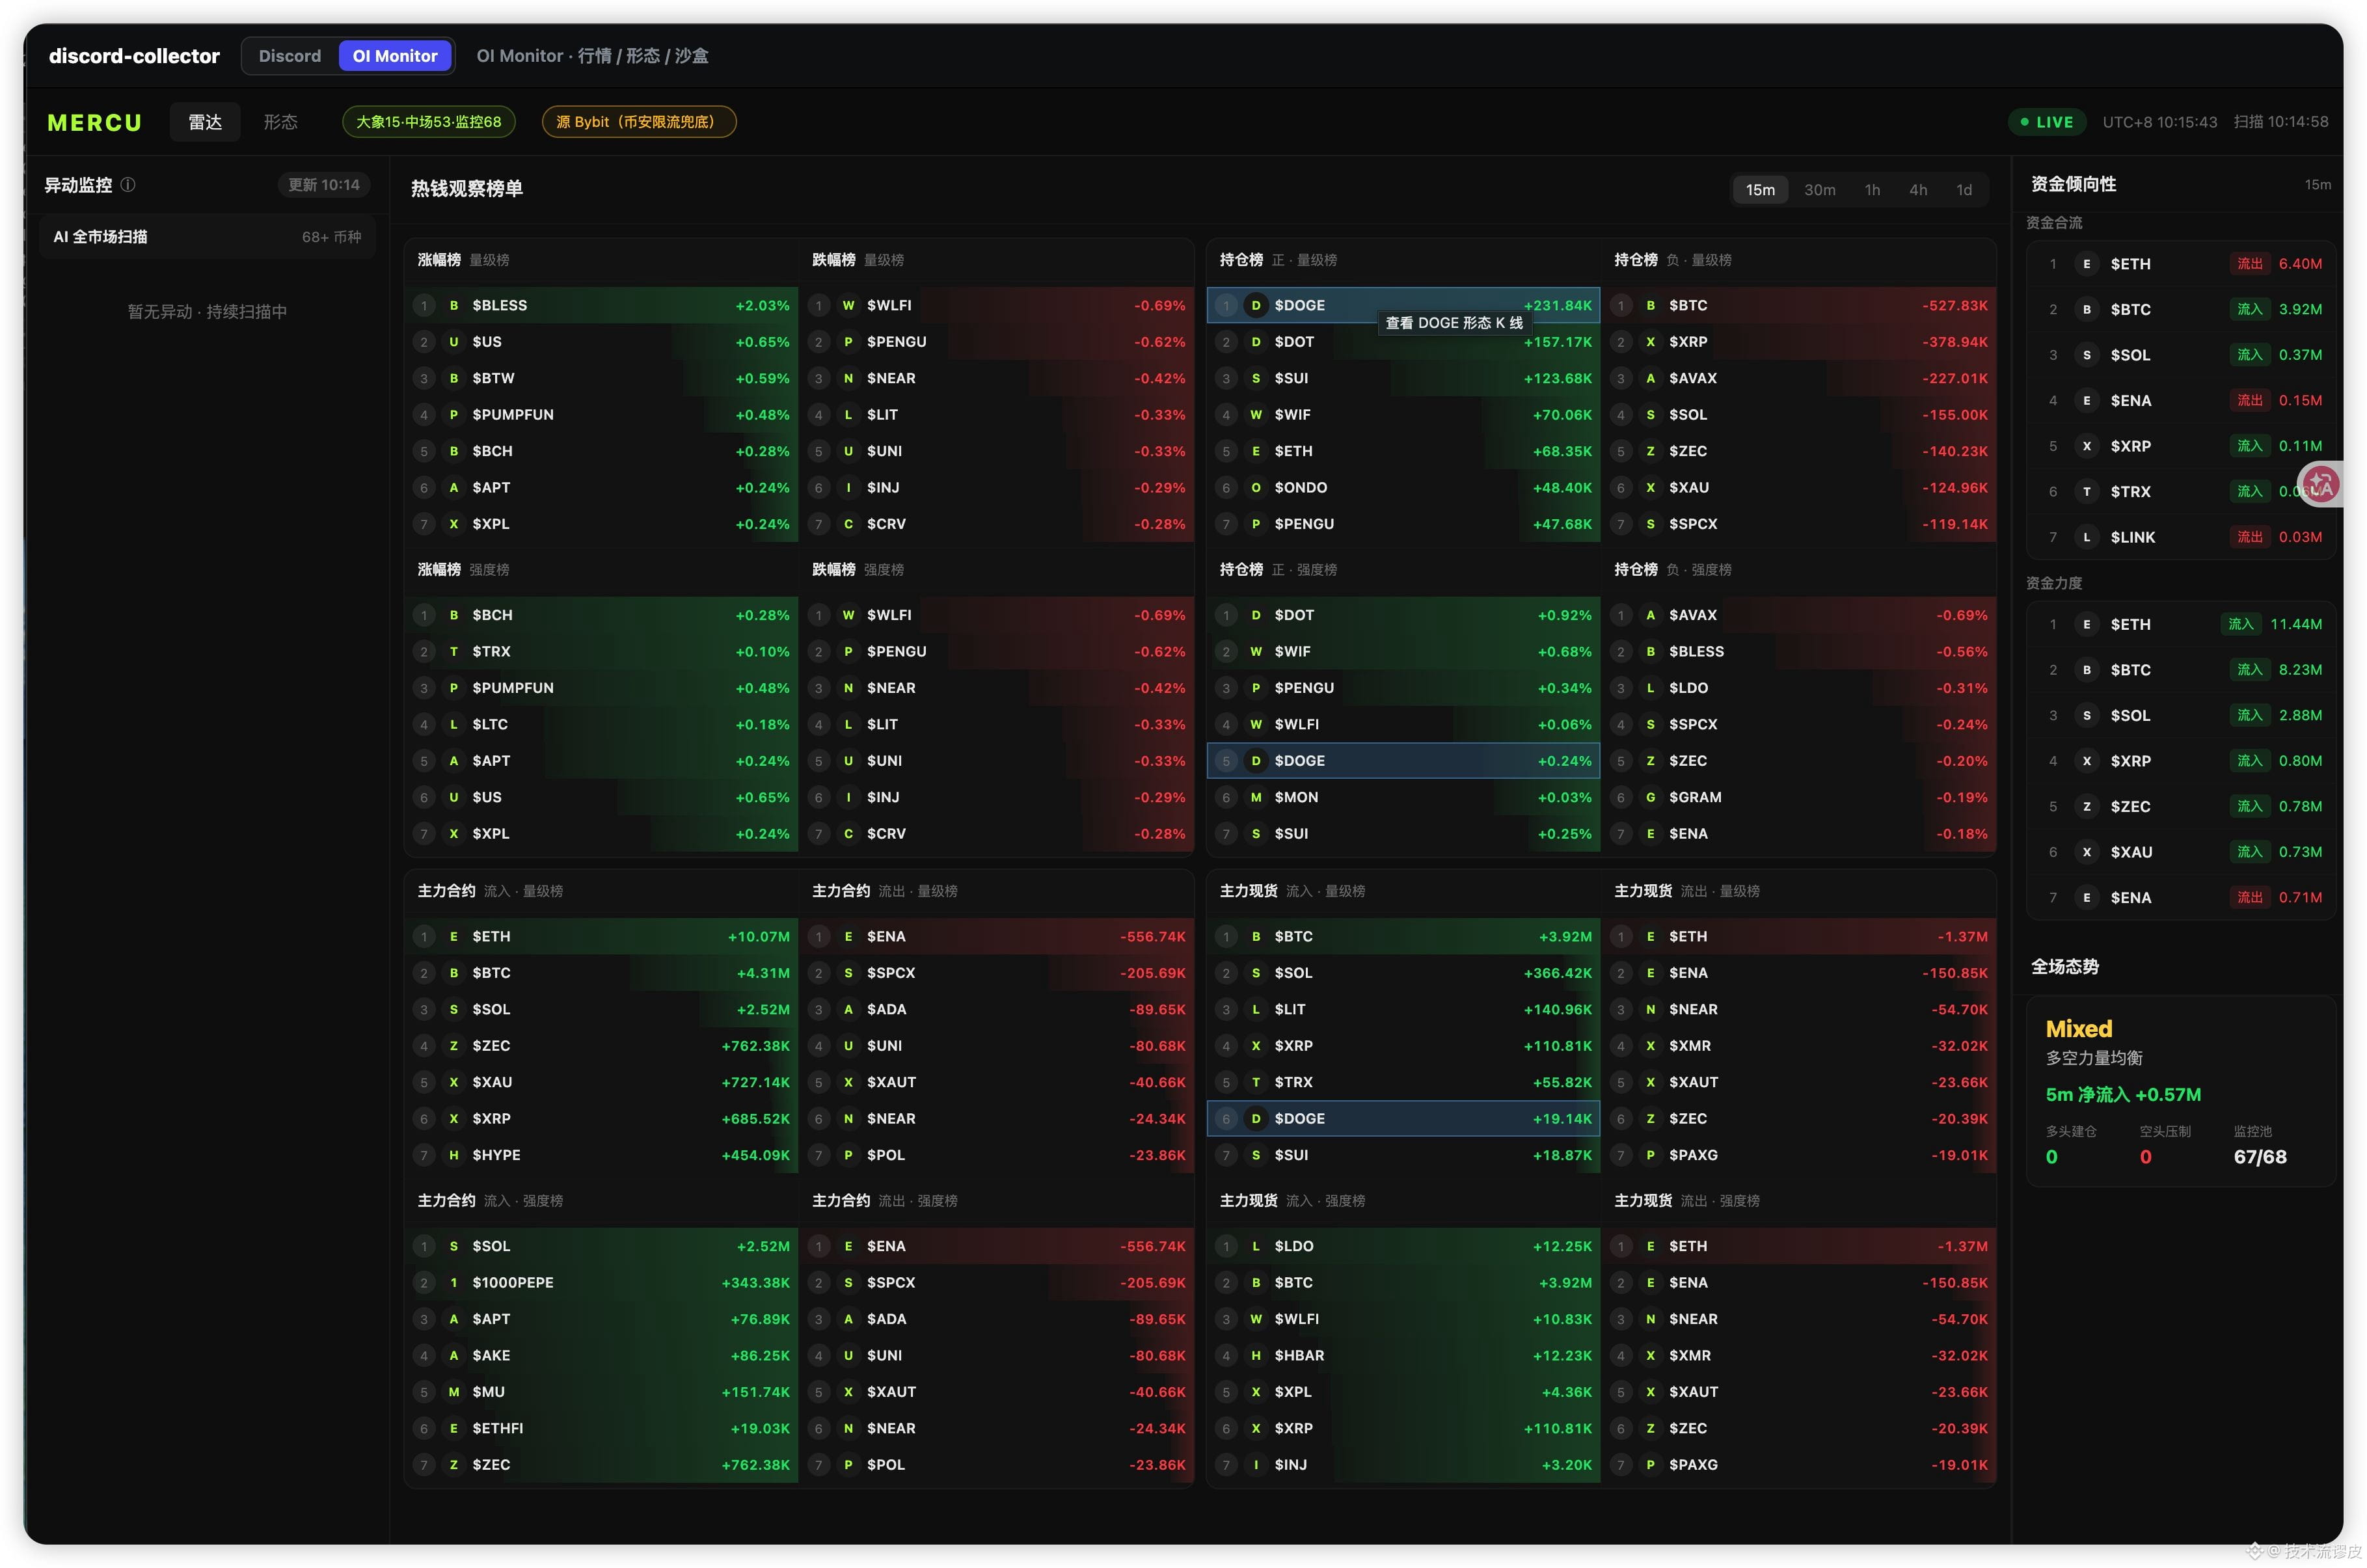Select the OI Monitor tab
The width and height of the screenshot is (2367, 1568).
pyautogui.click(x=395, y=56)
